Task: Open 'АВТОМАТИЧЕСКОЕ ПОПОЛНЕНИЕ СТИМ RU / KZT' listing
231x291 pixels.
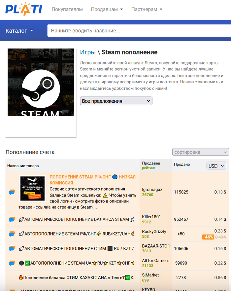Action: tap(76, 248)
